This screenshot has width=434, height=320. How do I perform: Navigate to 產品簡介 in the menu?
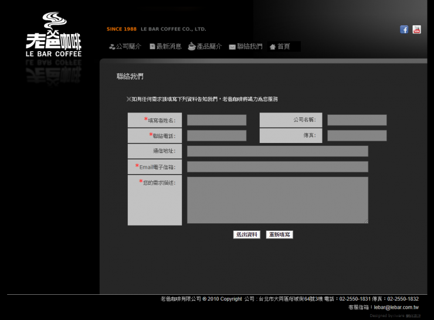pyautogui.click(x=209, y=46)
